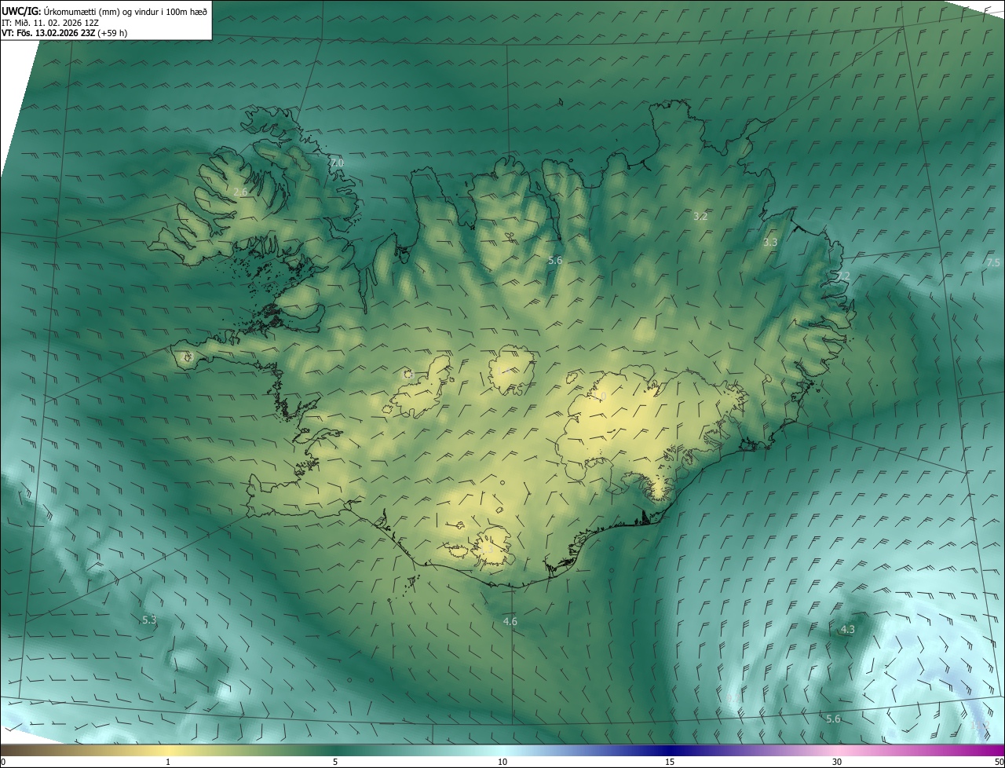
Task: Click the '30' label on the color scale
Action: 837,762
